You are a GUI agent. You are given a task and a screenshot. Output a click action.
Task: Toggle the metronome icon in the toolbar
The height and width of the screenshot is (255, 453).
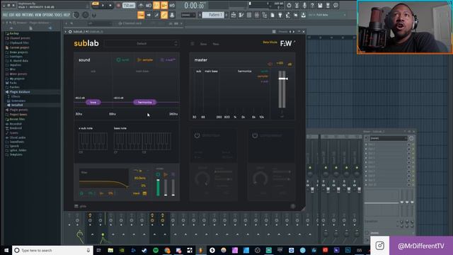pyautogui.click(x=141, y=5)
